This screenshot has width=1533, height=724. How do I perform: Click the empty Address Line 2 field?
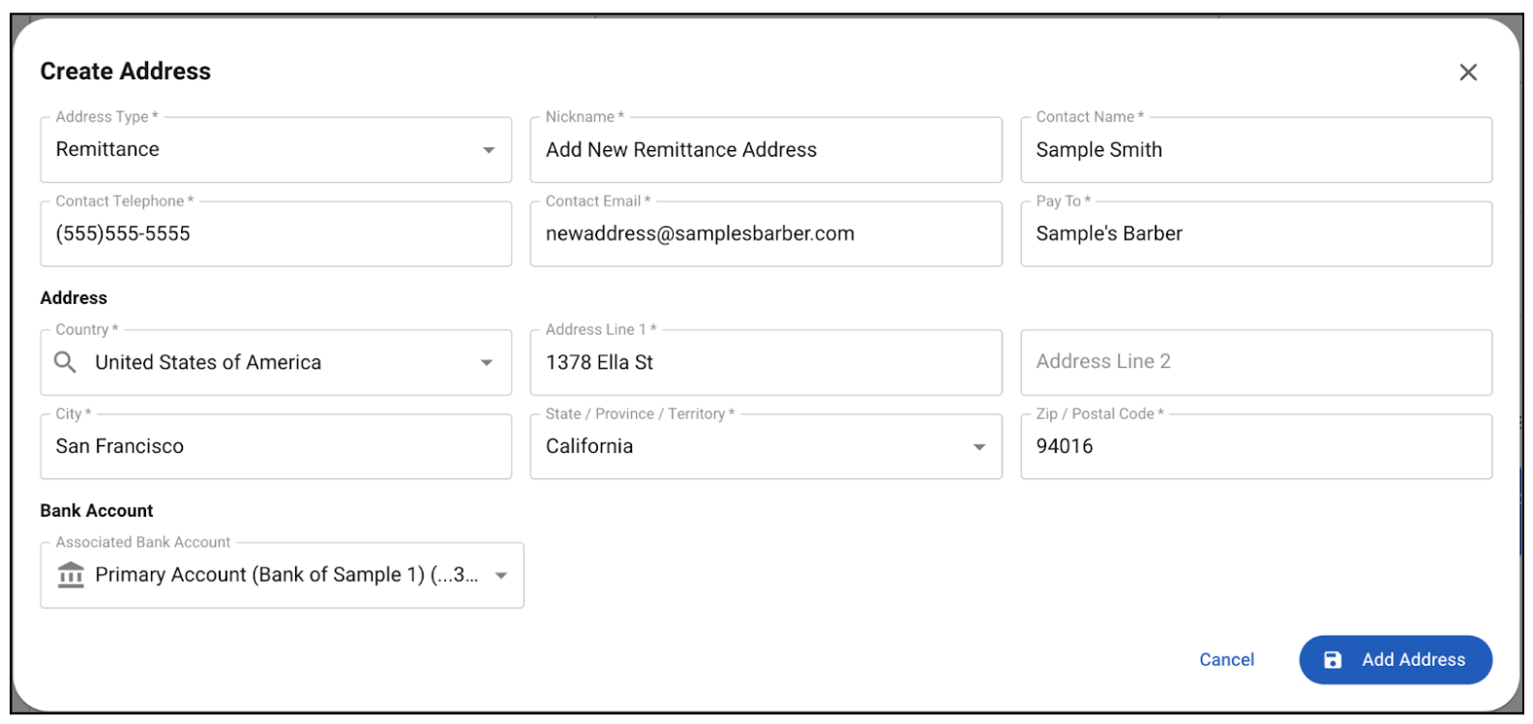[x=1255, y=361]
